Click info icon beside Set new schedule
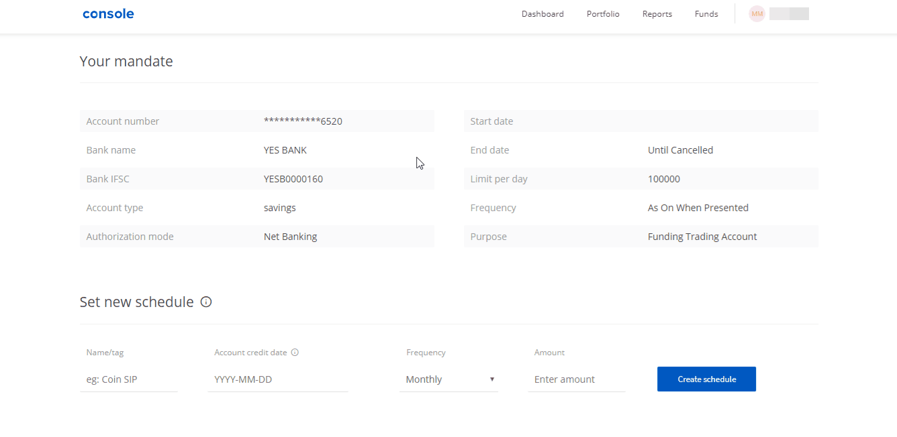This screenshot has width=897, height=437. coord(206,302)
